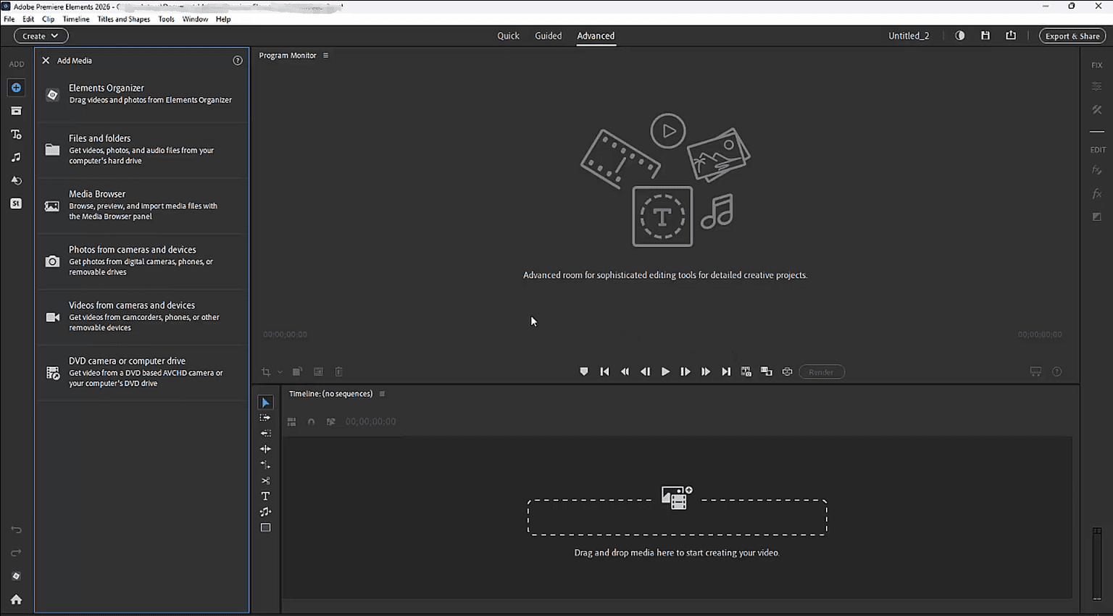Click the add media drop zone icon
The height and width of the screenshot is (616, 1113).
coord(677,498)
